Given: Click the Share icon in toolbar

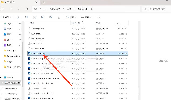Looking at the screenshot, I should pyautogui.click(x=51, y=17).
